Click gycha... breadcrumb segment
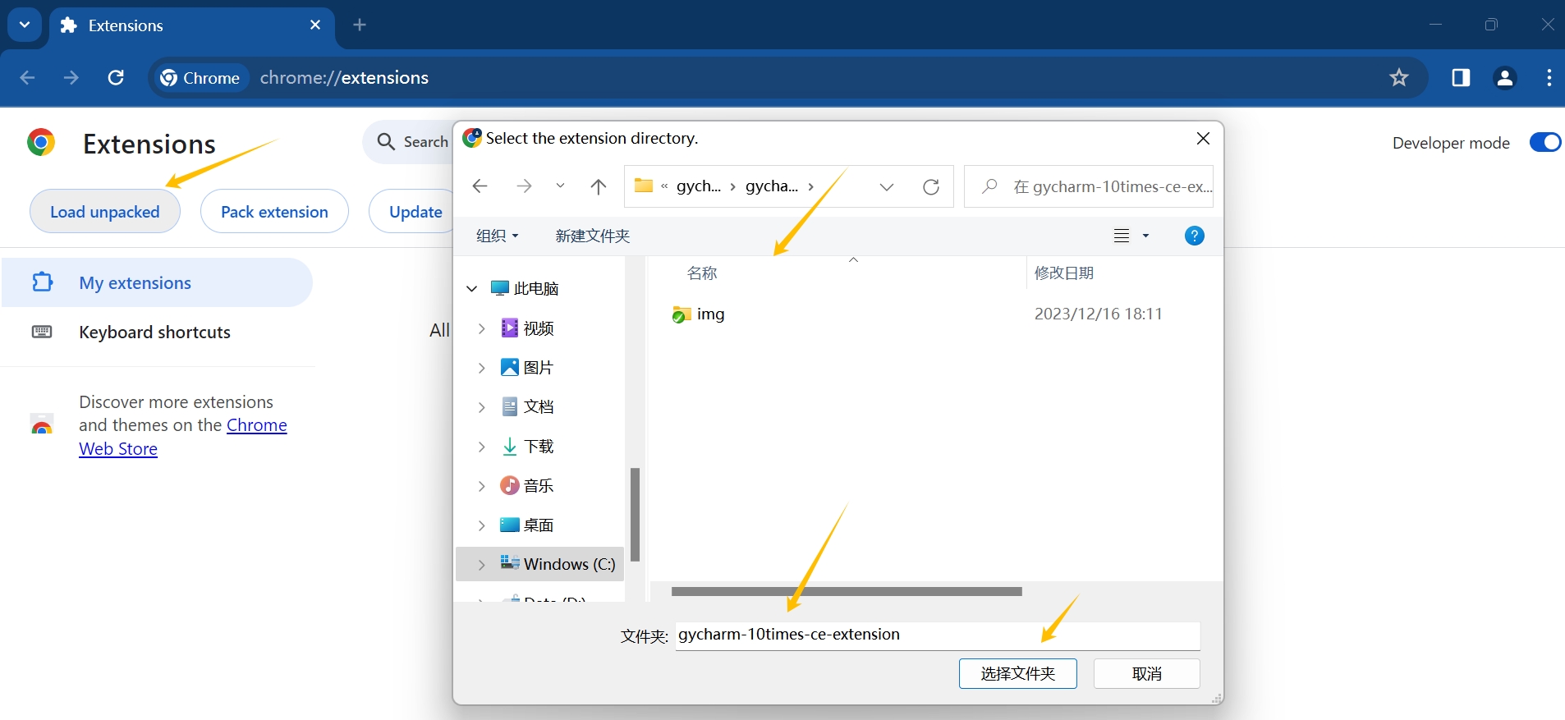Screen dimensions: 1565x720 coord(772,186)
